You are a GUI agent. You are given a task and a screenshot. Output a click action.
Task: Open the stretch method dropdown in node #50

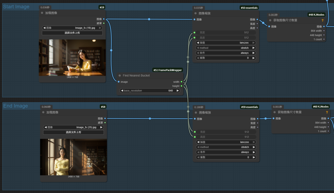(x=225, y=48)
